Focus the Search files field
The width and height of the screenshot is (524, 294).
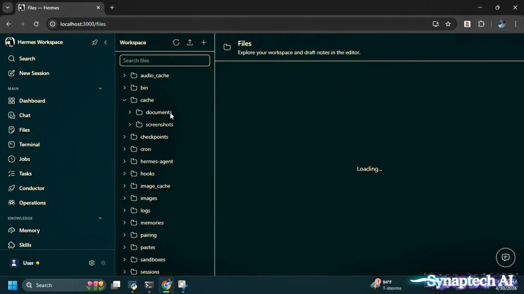click(165, 60)
